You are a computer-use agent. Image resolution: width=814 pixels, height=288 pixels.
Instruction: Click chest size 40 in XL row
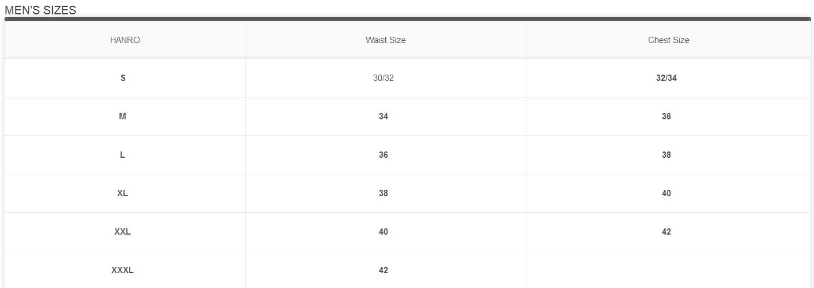666,193
